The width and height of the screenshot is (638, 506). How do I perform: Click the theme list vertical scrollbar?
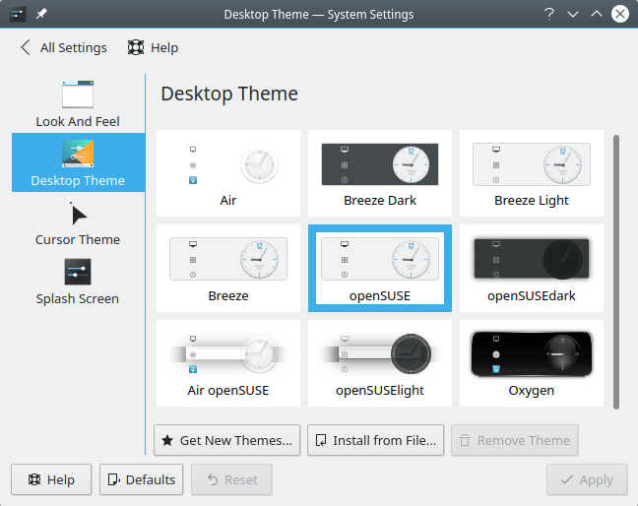point(616,272)
